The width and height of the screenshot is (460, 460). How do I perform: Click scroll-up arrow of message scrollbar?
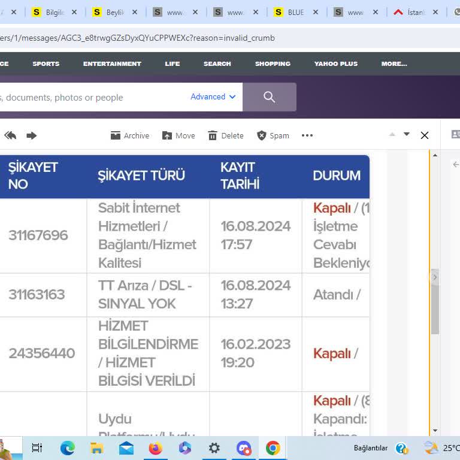coord(435,155)
